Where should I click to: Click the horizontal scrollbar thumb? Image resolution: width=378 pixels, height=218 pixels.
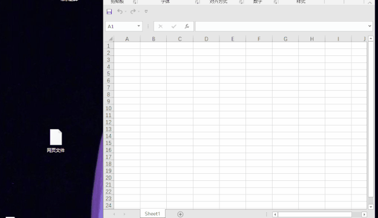[x=315, y=214]
